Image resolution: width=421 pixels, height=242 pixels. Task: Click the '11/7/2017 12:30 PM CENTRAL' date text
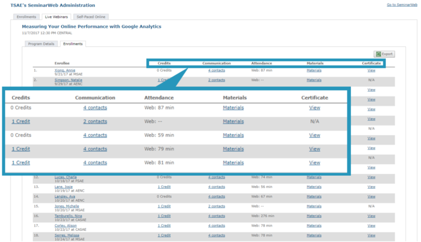[46, 33]
